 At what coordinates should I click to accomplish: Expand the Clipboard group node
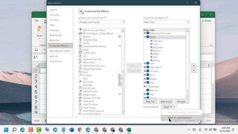(x=151, y=41)
